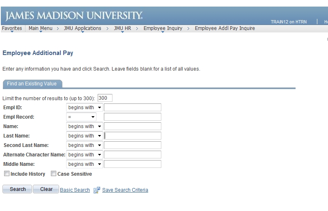Image resolution: width=328 pixels, height=211 pixels.
Task: Select the Employee Addl Pay Inquire breadcrumb
Action: click(225, 28)
